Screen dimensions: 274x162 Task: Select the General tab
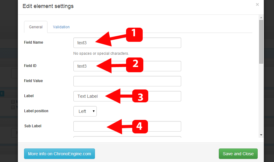pyautogui.click(x=36, y=27)
